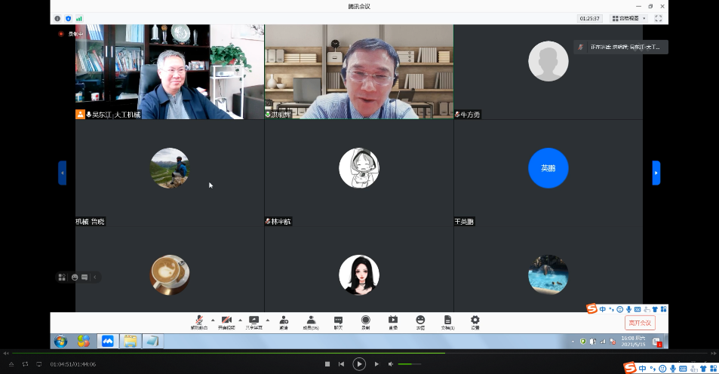Turn on the camera (开启视频)
This screenshot has width=719, height=374.
pyautogui.click(x=226, y=321)
